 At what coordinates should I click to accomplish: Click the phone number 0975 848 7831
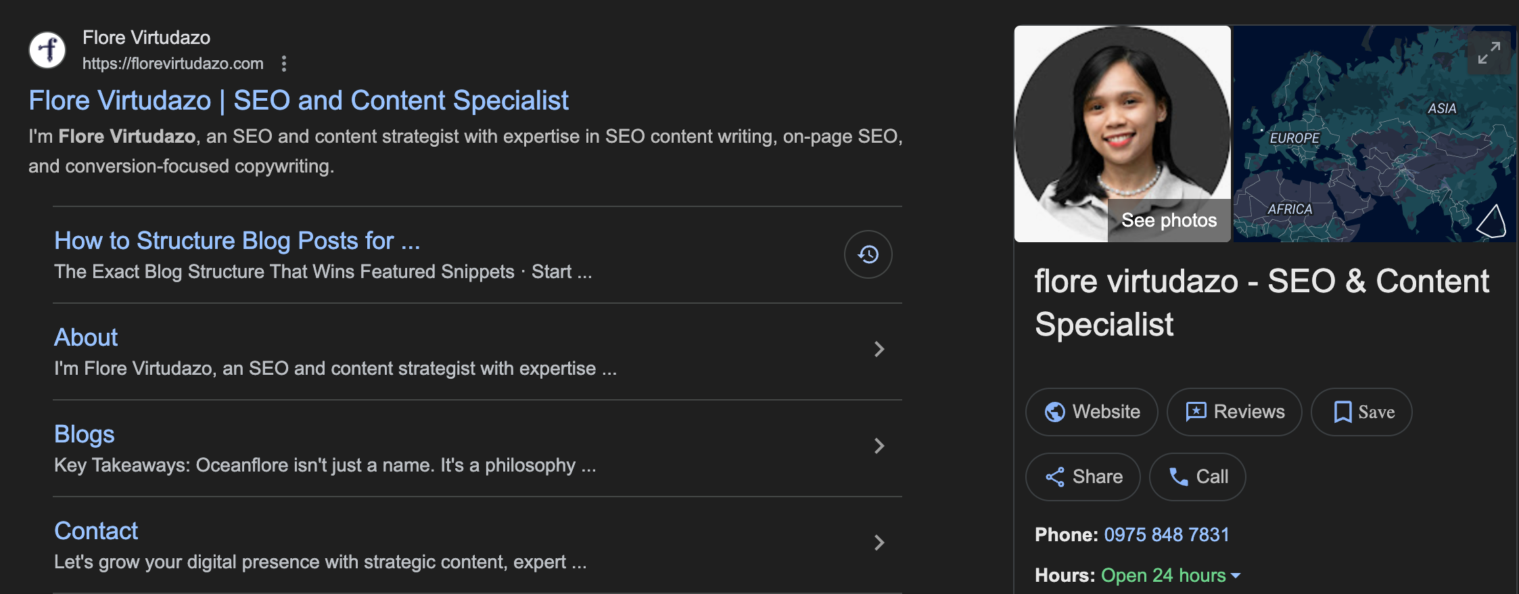coord(1166,534)
